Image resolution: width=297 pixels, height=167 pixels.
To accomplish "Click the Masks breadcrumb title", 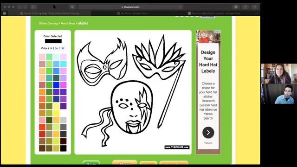I will click(83, 23).
